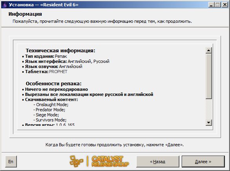Close the installer window
The width and height of the screenshot is (230, 171).
pos(225,5)
